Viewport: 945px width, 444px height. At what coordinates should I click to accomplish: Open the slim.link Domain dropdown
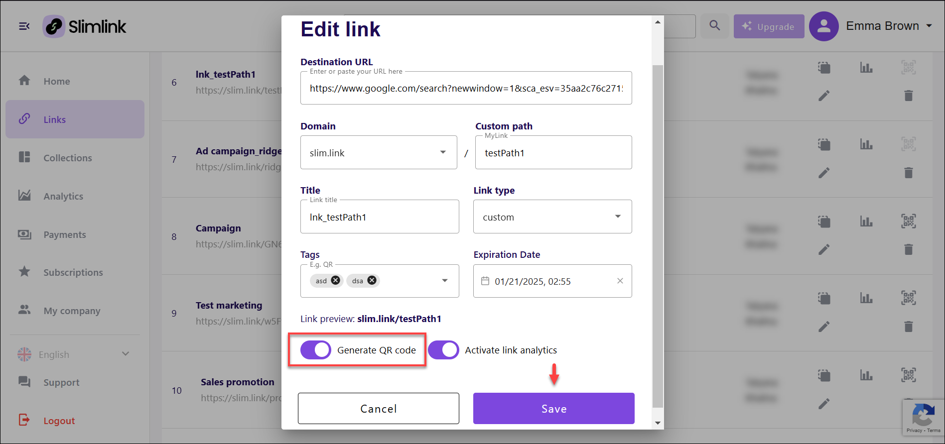[x=379, y=153]
